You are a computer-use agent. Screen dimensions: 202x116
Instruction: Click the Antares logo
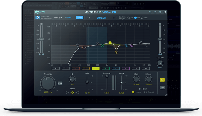[40, 12]
